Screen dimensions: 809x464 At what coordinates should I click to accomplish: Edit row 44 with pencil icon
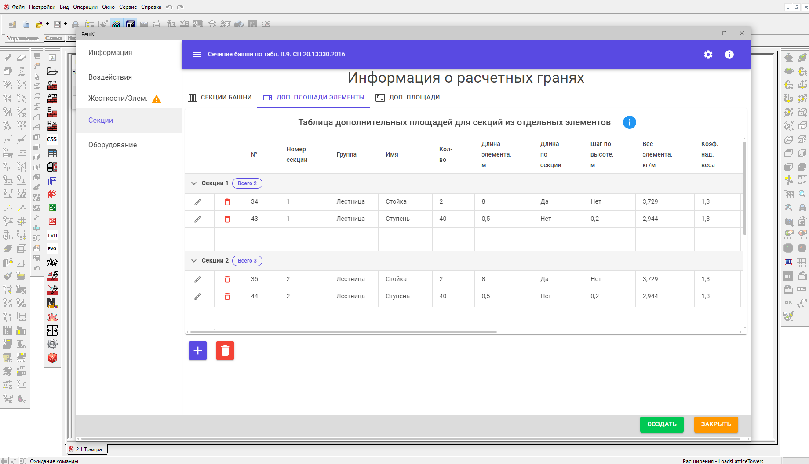pyautogui.click(x=198, y=296)
